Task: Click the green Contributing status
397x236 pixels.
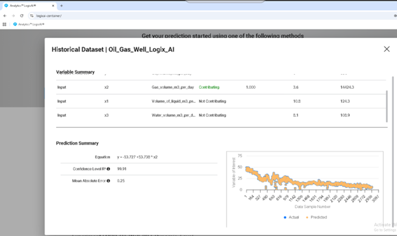Action: (x=209, y=88)
